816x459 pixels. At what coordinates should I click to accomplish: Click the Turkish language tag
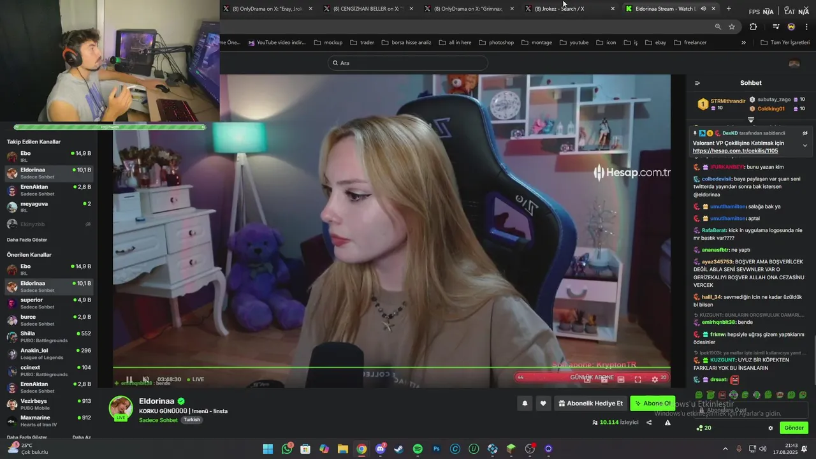(192, 420)
